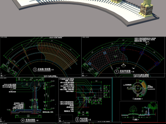The width and height of the screenshot is (166, 124).
Task: Click the 花架仰/顶视图 title text
Action: (x=44, y=69)
